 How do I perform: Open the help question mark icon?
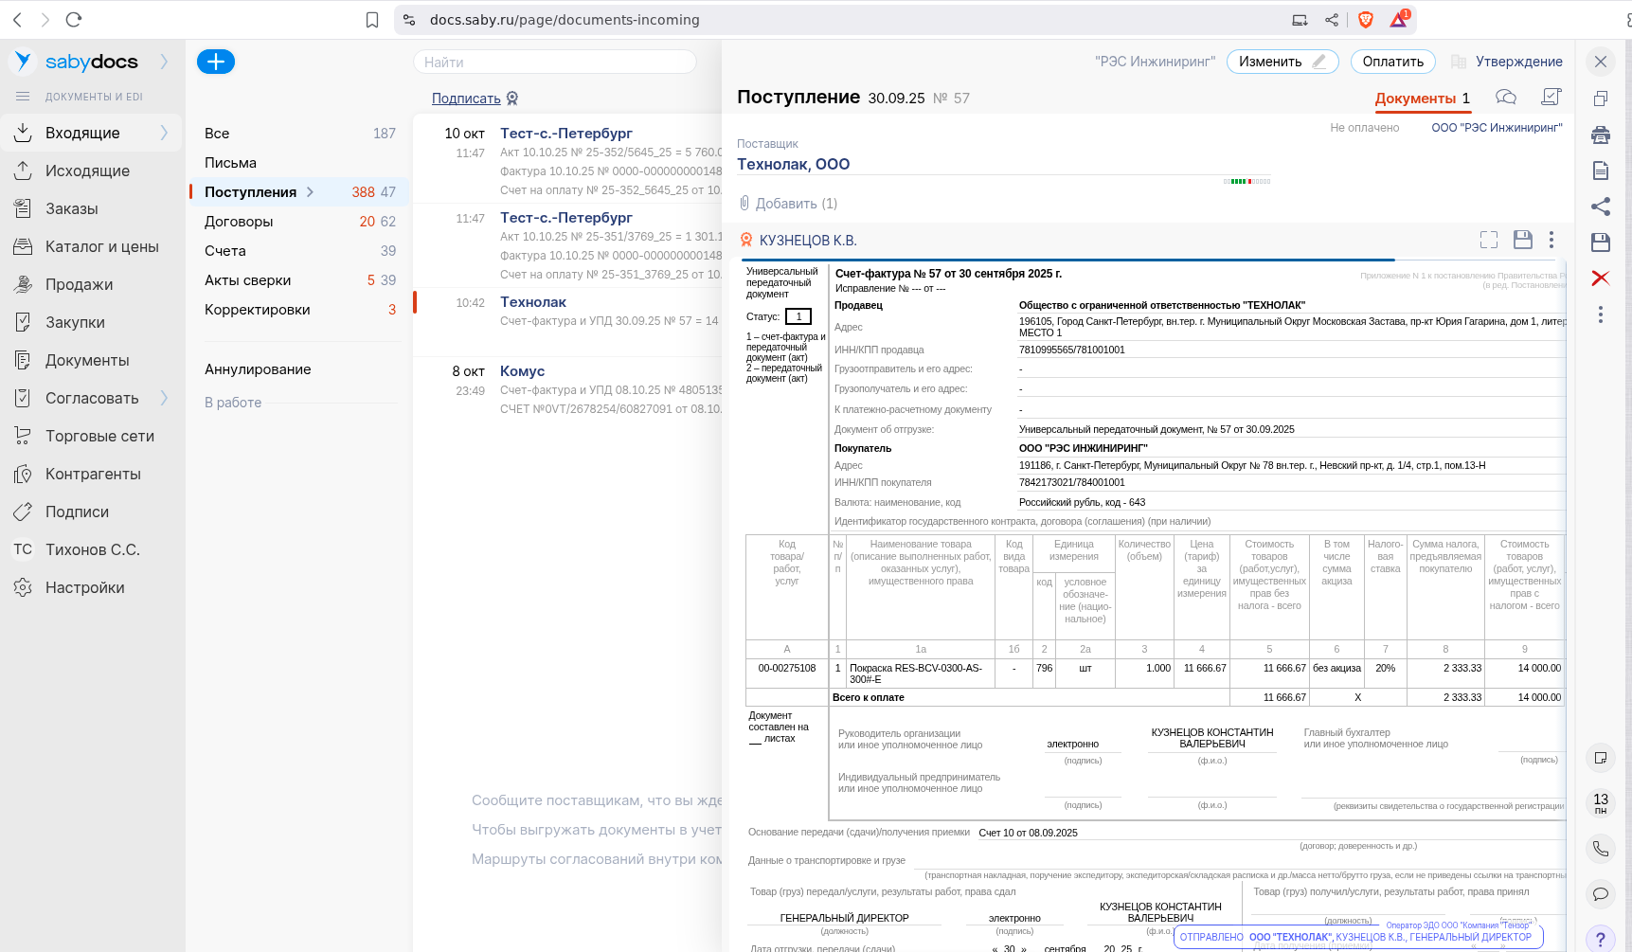(1601, 938)
